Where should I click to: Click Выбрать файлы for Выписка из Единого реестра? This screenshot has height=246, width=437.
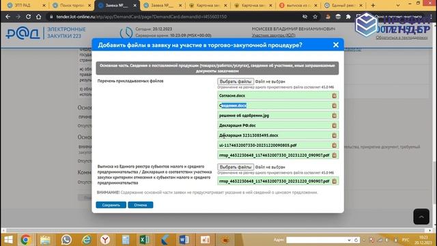[x=236, y=167]
